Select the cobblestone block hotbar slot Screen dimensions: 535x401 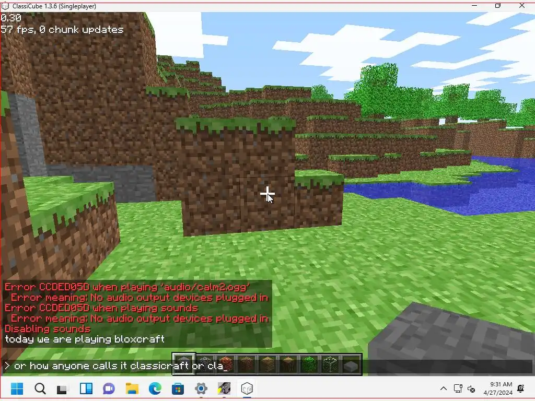coord(205,364)
